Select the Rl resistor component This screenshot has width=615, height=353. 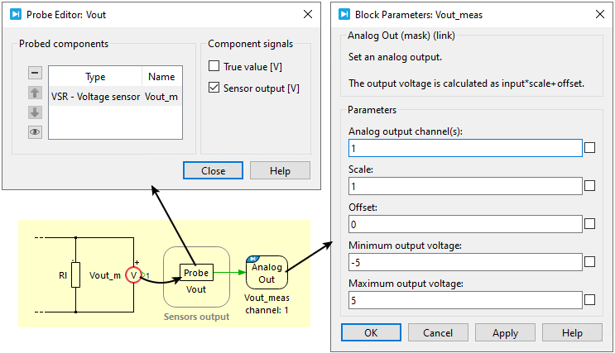75,275
